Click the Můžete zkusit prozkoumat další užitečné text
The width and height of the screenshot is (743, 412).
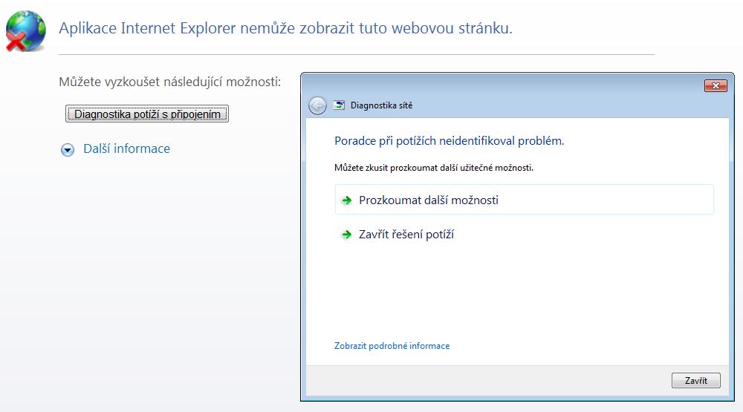[434, 168]
